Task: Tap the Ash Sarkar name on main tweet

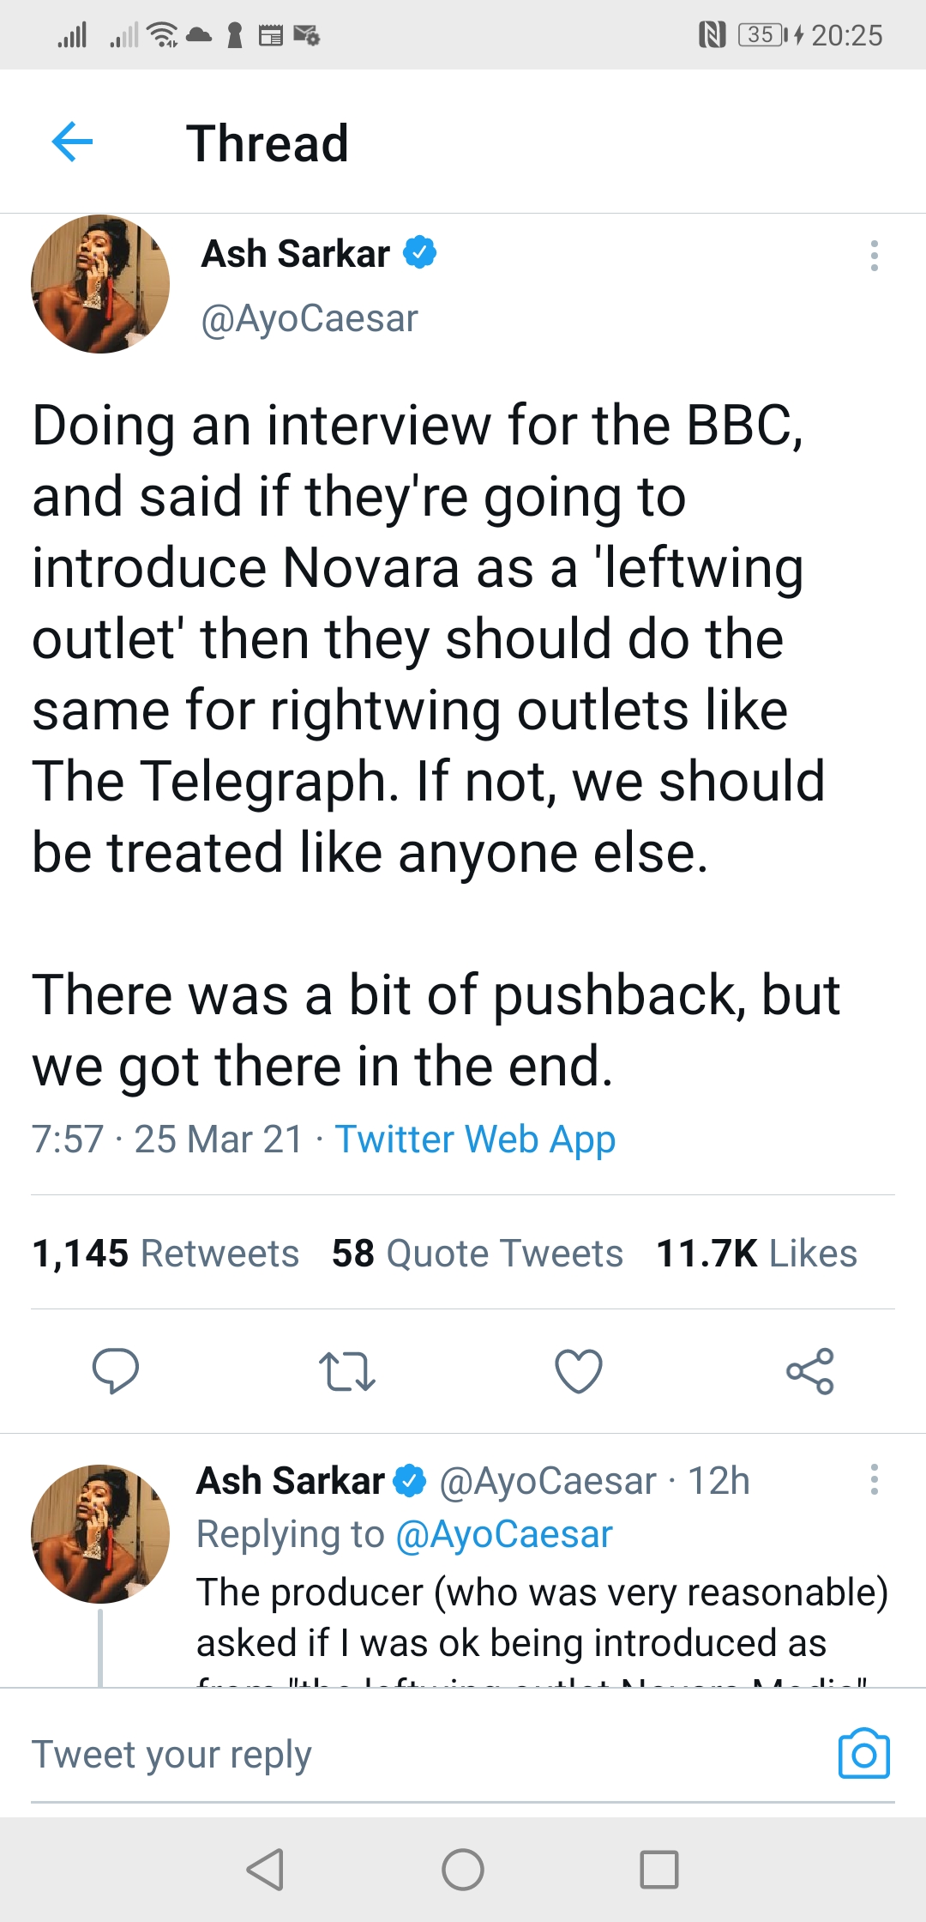Action: coord(296,254)
